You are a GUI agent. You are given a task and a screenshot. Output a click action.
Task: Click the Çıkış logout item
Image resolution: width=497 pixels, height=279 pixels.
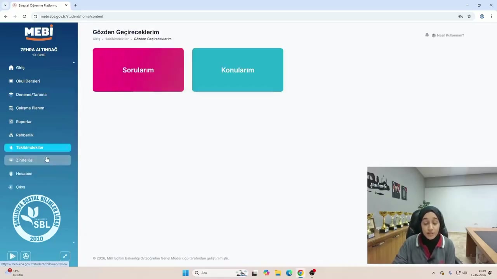pos(20,187)
